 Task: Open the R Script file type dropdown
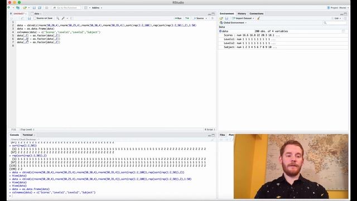pyautogui.click(x=210, y=130)
